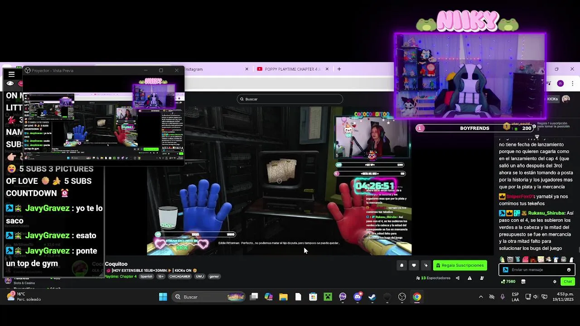Open File Explorer from taskbar
580x326 pixels.
284,297
